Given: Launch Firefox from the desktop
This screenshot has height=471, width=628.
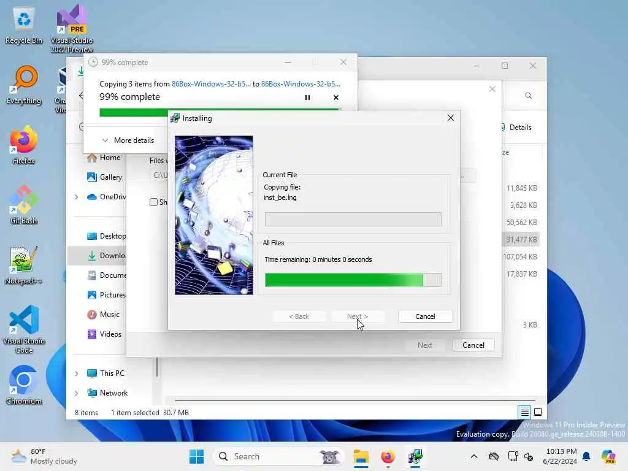Looking at the screenshot, I should click(24, 145).
